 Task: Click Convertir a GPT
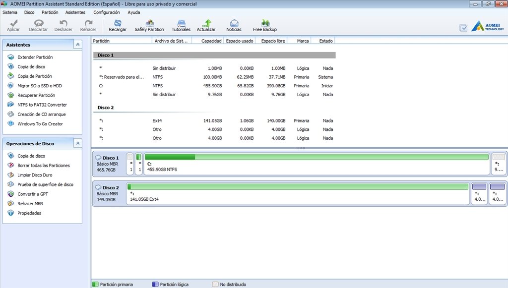tap(32, 194)
